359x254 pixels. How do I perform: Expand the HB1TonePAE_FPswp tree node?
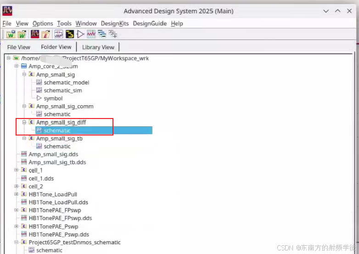17,210
